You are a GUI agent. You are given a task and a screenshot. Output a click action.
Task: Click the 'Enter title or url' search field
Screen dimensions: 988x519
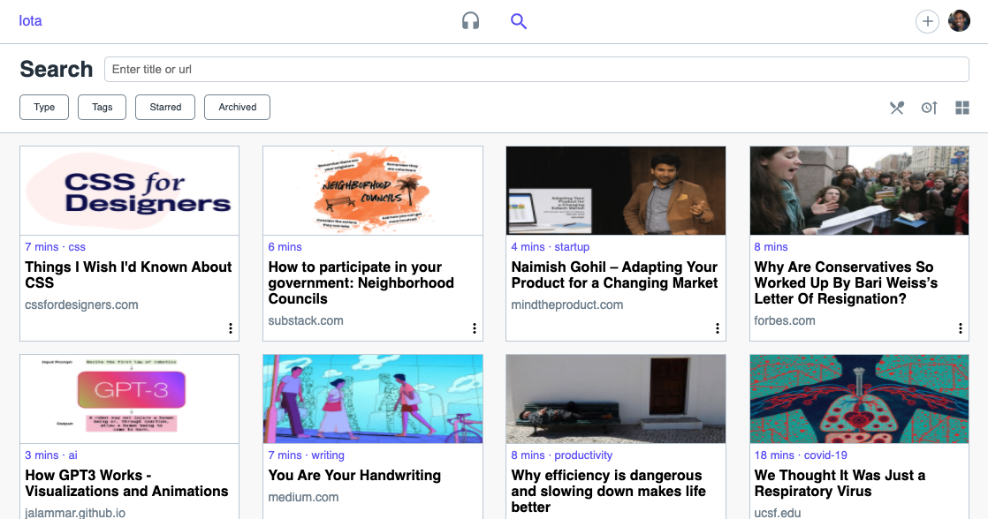point(536,69)
